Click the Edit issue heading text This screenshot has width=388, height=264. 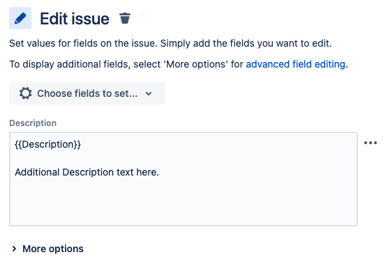click(75, 19)
